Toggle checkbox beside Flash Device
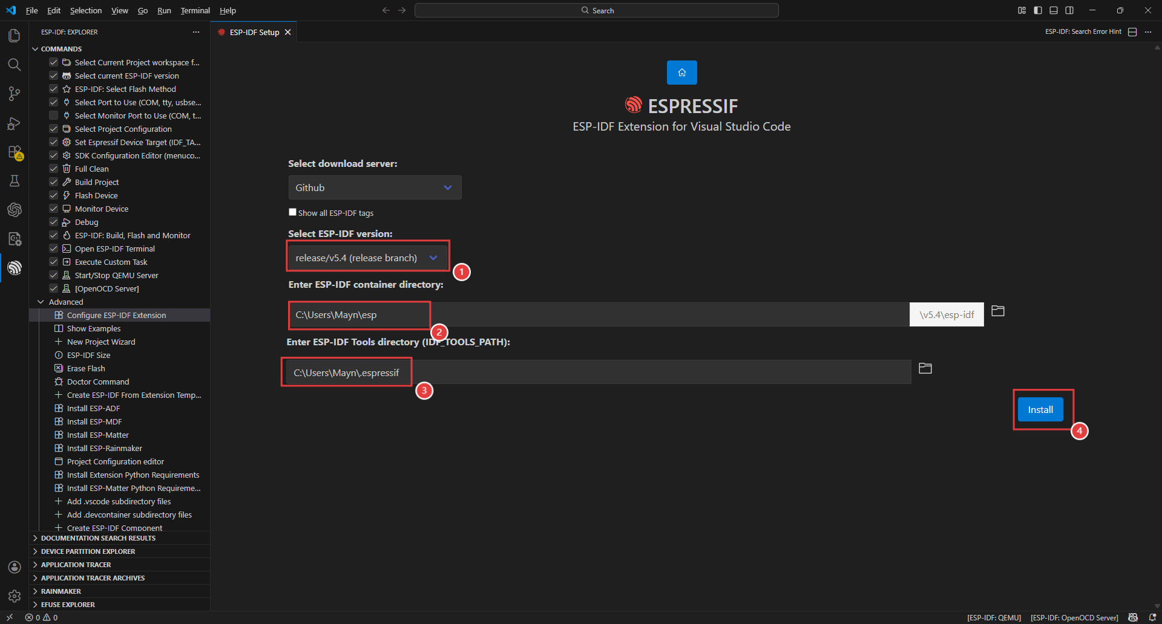 [x=53, y=195]
